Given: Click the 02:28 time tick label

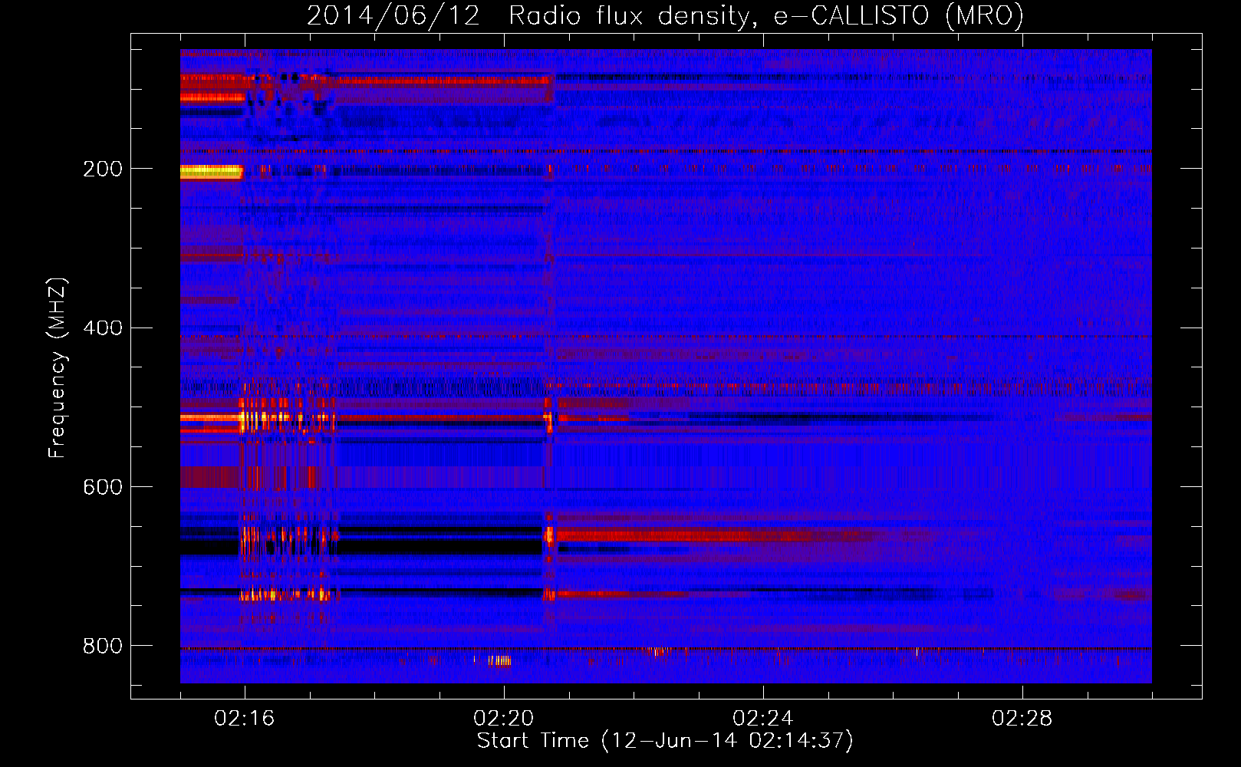Looking at the screenshot, I should coord(1022,719).
